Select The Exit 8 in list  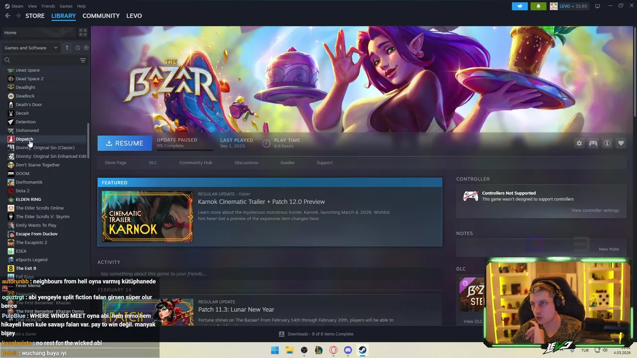tap(26, 268)
